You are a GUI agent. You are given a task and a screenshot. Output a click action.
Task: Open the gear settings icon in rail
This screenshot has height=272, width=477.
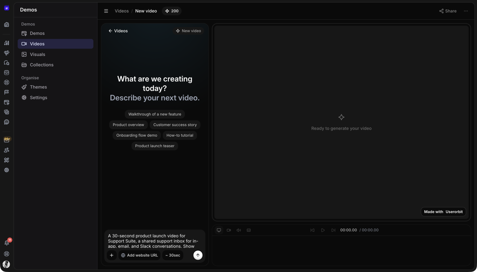point(7,170)
